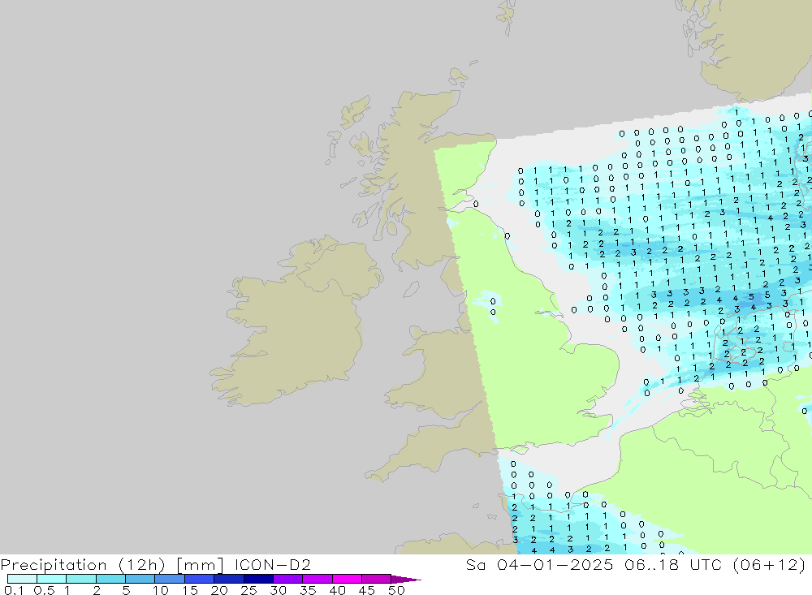
Task: Click the '(12h)' interval text
Action: coord(142,565)
